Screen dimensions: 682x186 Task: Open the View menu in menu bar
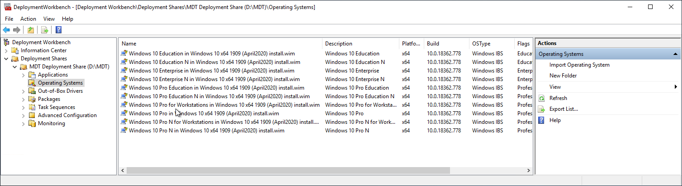[49, 19]
